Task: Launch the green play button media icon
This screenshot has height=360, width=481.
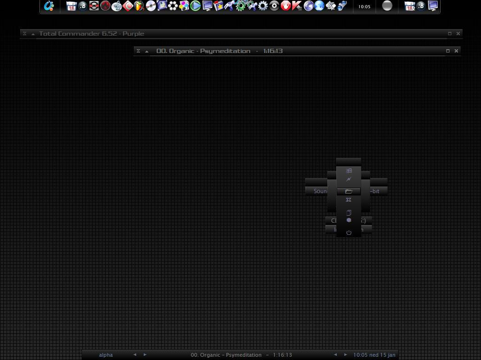Action: click(195, 6)
